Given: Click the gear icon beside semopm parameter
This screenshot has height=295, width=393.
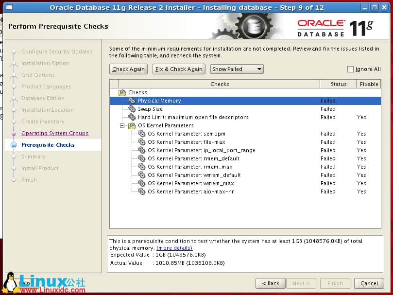Looking at the screenshot, I should pos(141,134).
